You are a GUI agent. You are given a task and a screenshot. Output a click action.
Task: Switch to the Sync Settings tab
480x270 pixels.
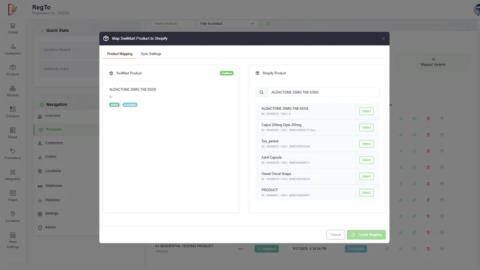coord(151,54)
